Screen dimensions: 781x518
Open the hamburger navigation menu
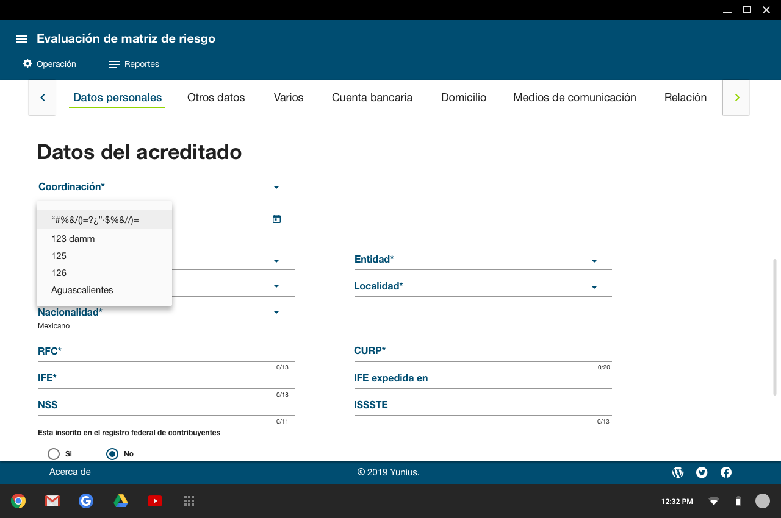(22, 39)
